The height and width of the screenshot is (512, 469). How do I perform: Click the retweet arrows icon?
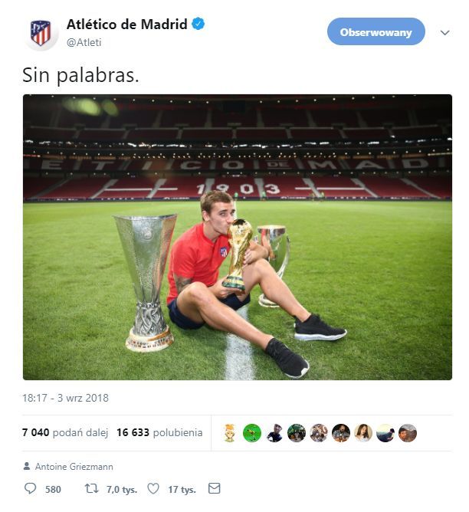[x=91, y=488]
